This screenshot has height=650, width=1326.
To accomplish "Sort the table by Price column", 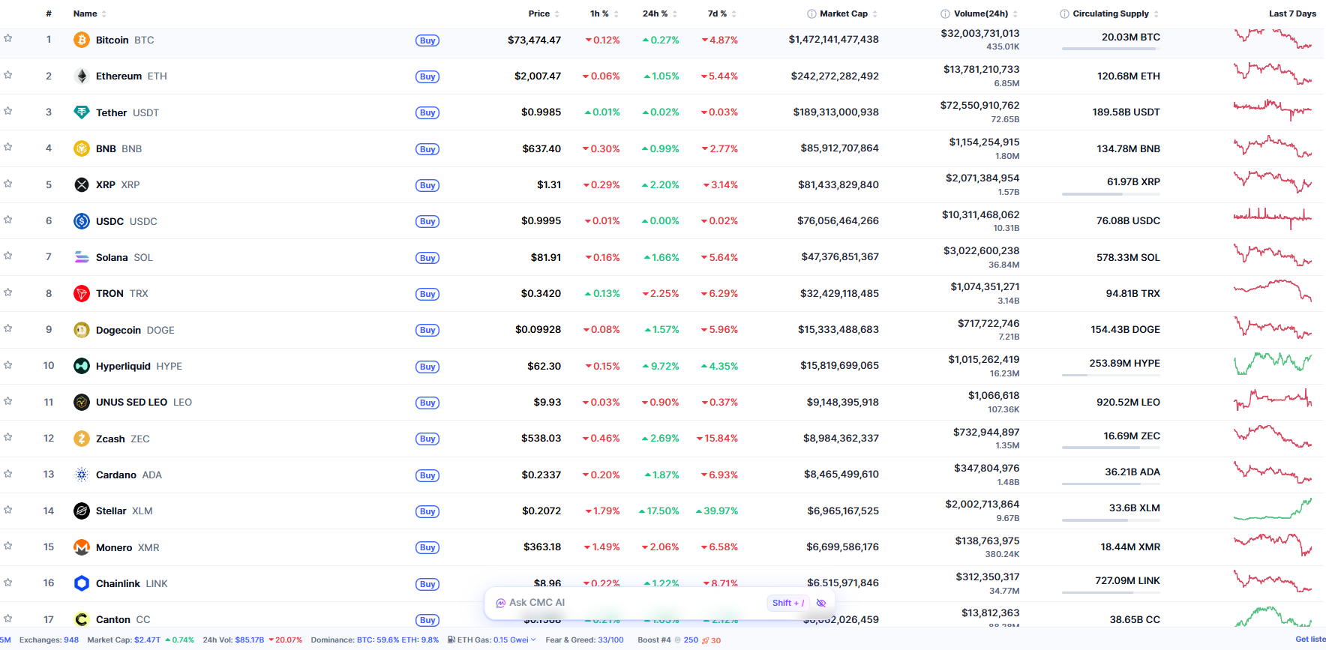I will pos(544,13).
